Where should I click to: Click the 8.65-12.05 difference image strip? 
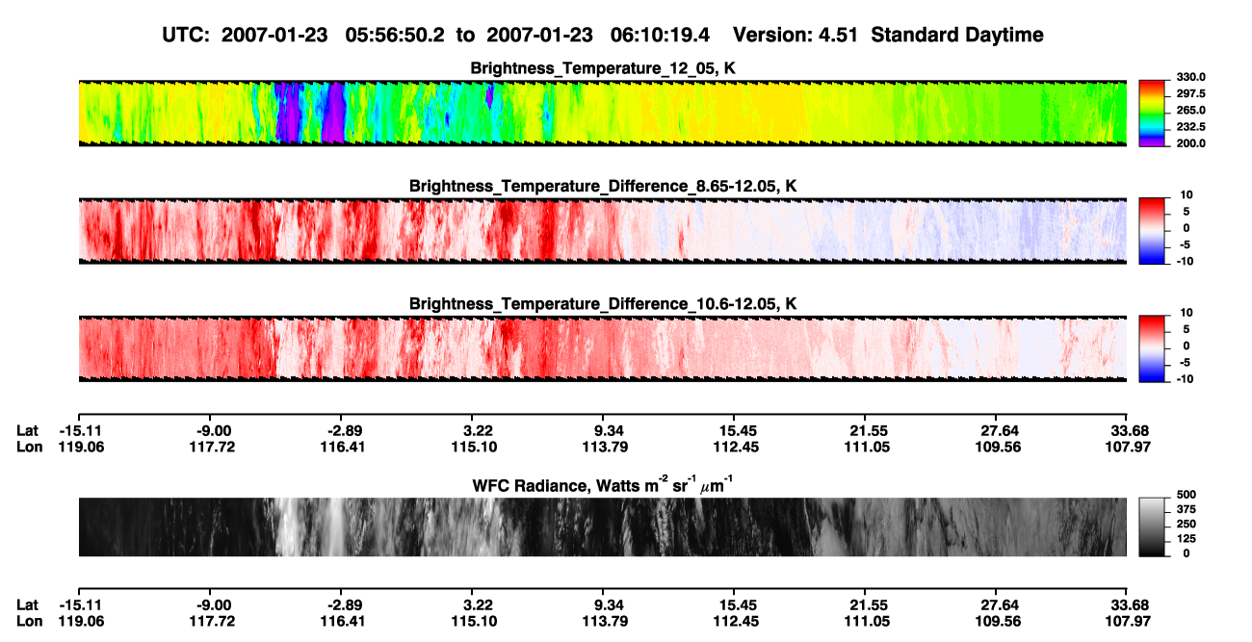tap(603, 230)
